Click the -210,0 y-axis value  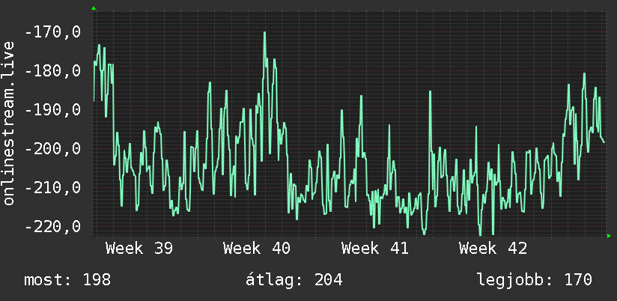click(x=52, y=188)
